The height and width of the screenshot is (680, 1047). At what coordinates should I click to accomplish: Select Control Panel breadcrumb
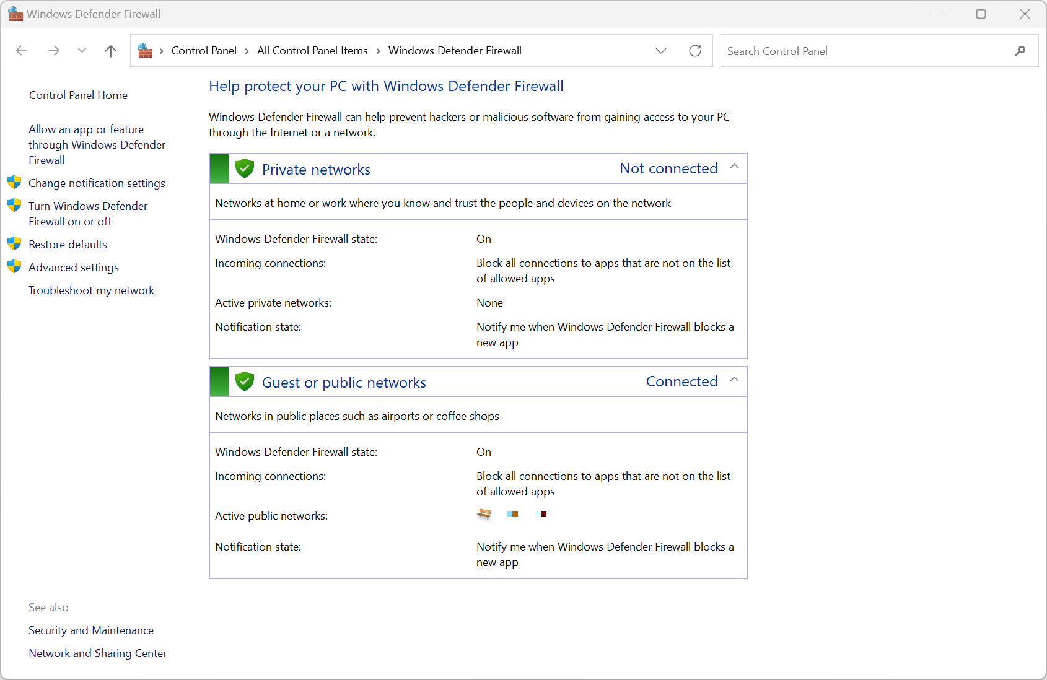pos(204,51)
